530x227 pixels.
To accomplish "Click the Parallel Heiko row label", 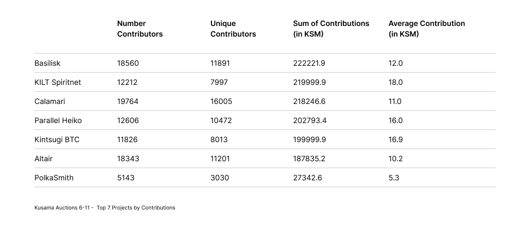I will click(58, 120).
